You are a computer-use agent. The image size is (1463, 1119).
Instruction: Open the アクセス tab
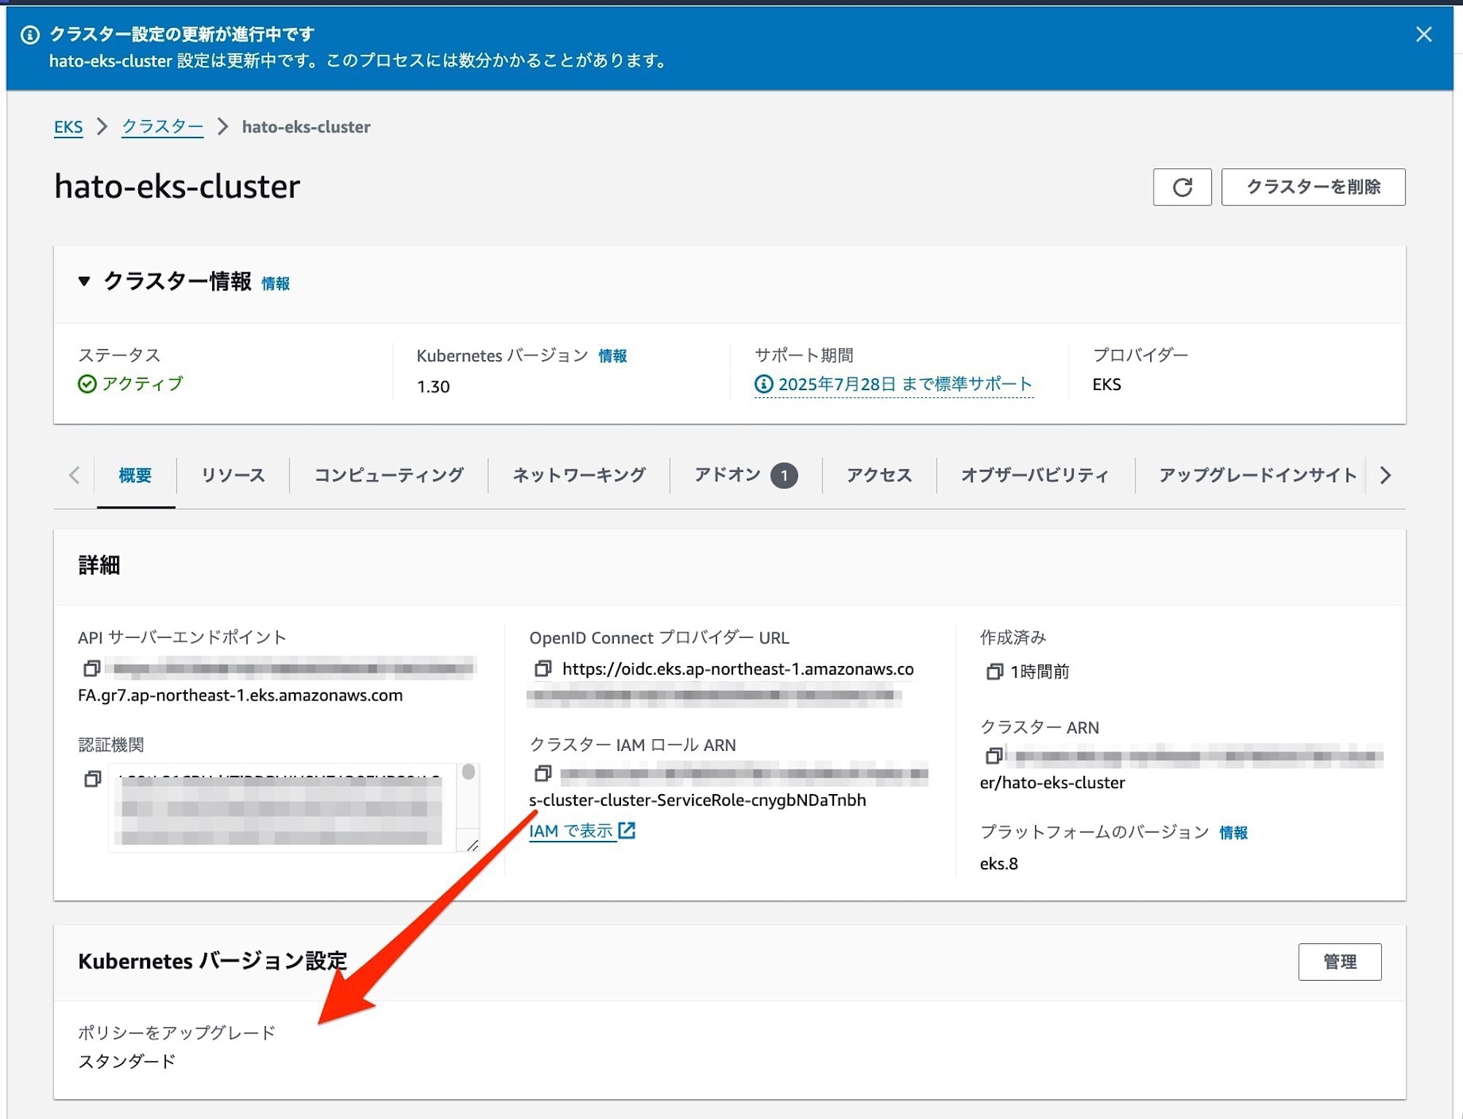[879, 475]
